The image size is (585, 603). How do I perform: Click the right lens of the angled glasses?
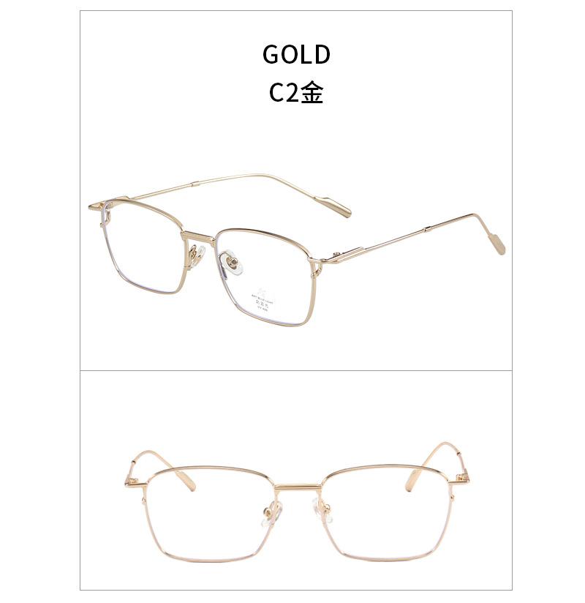pos(264,277)
